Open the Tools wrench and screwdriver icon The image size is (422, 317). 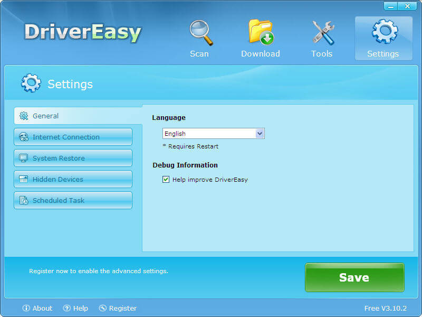pos(323,33)
